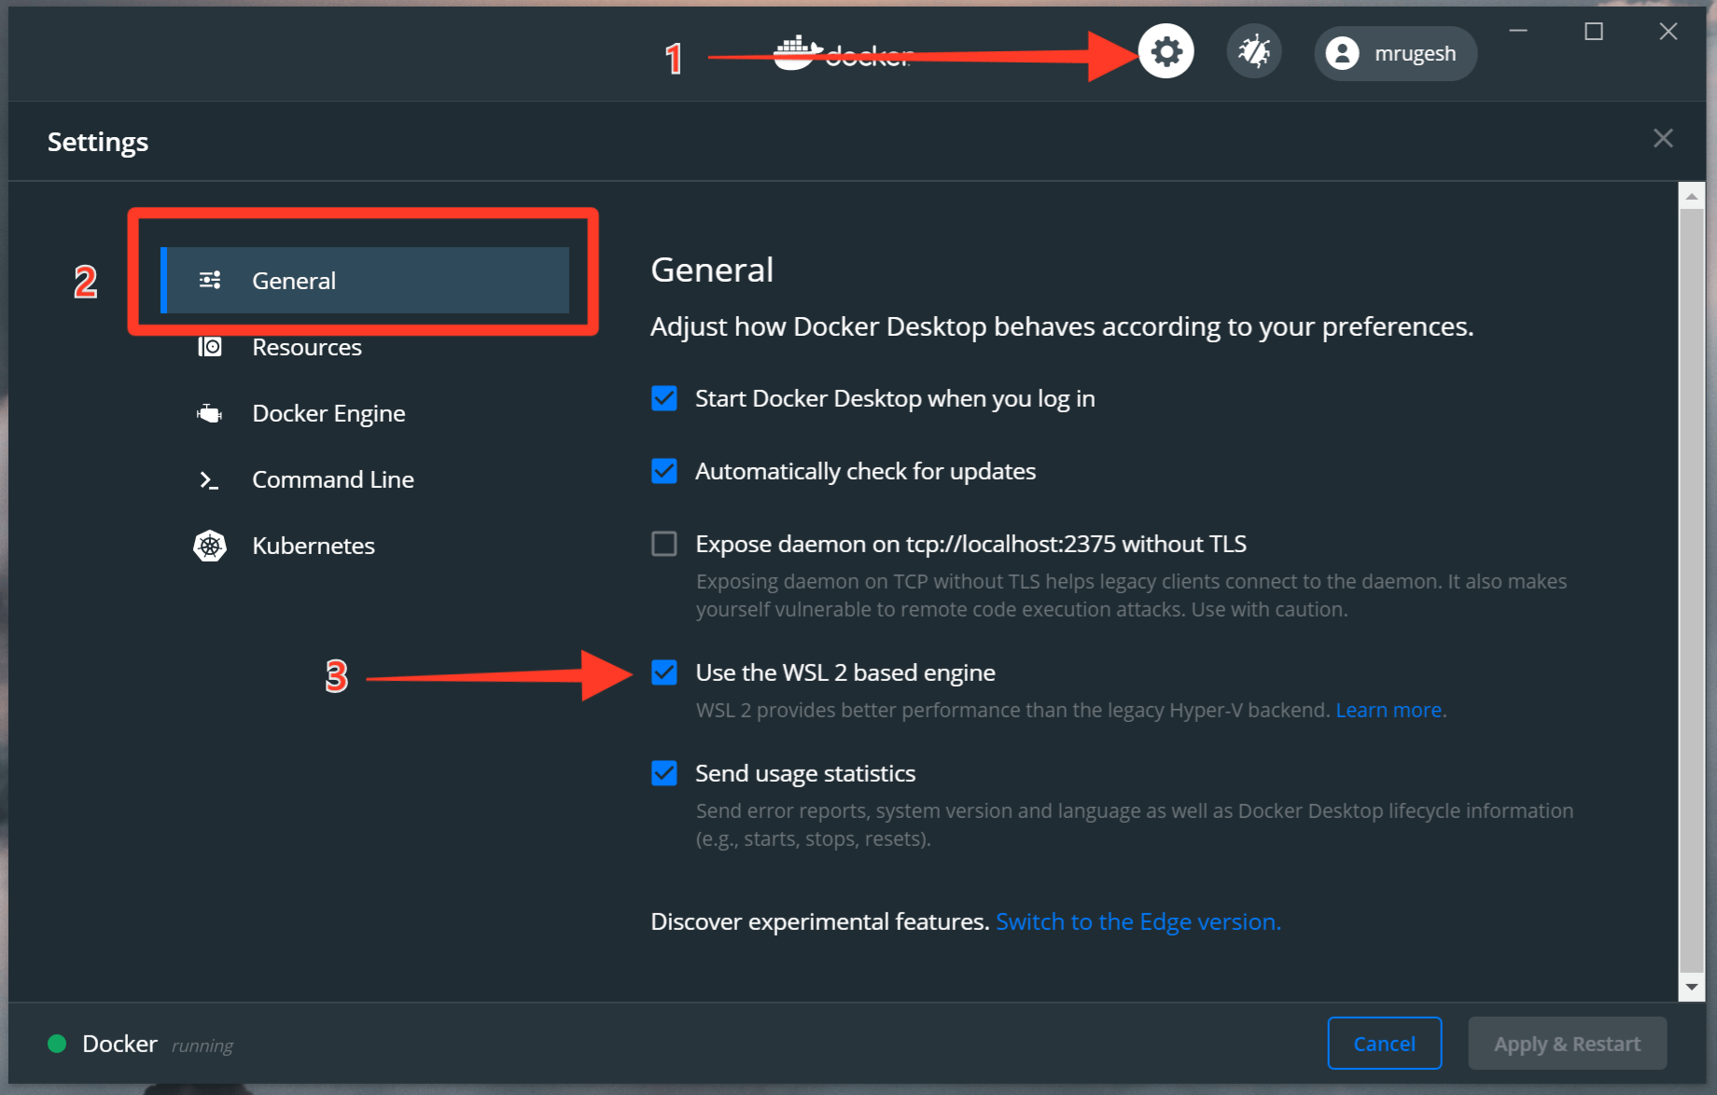
Task: Minimize the Docker Desktop window
Action: (1518, 31)
